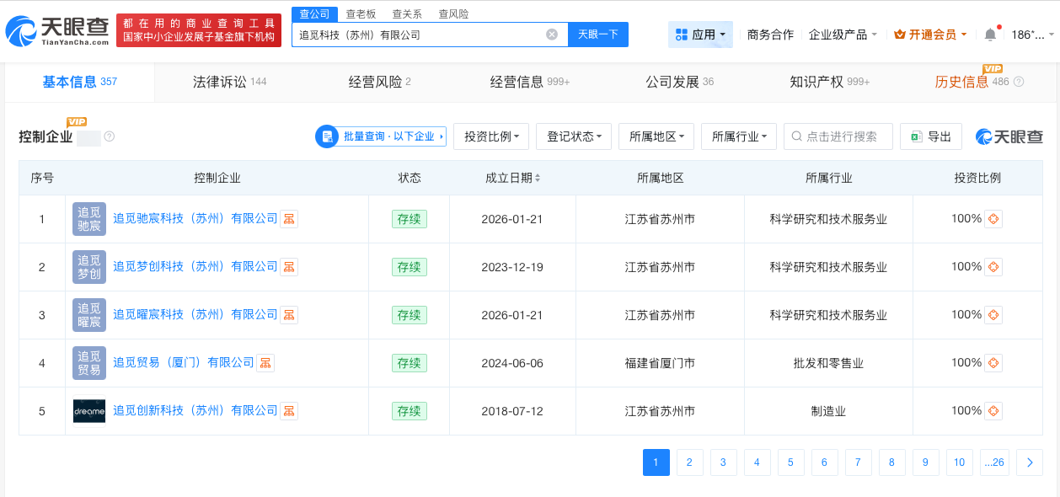Click the 追觅曜宸 company logo tile
The width and height of the screenshot is (1060, 497).
(x=89, y=315)
